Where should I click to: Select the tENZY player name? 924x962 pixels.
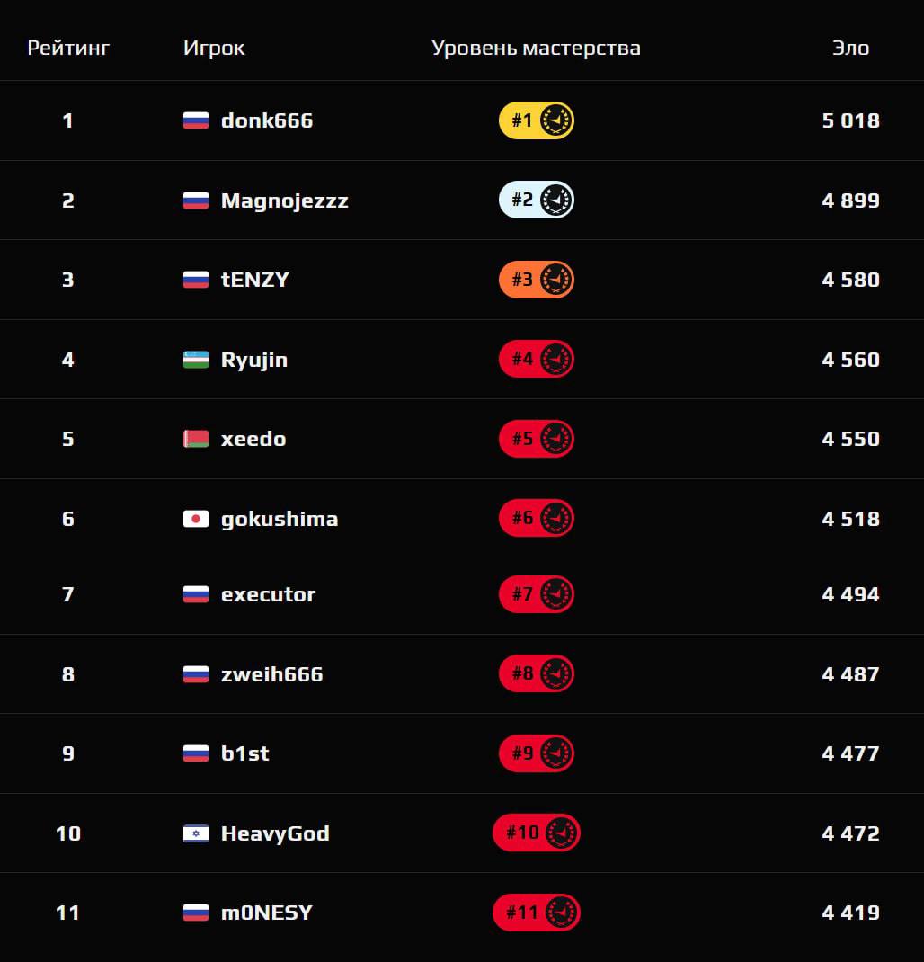tap(255, 280)
